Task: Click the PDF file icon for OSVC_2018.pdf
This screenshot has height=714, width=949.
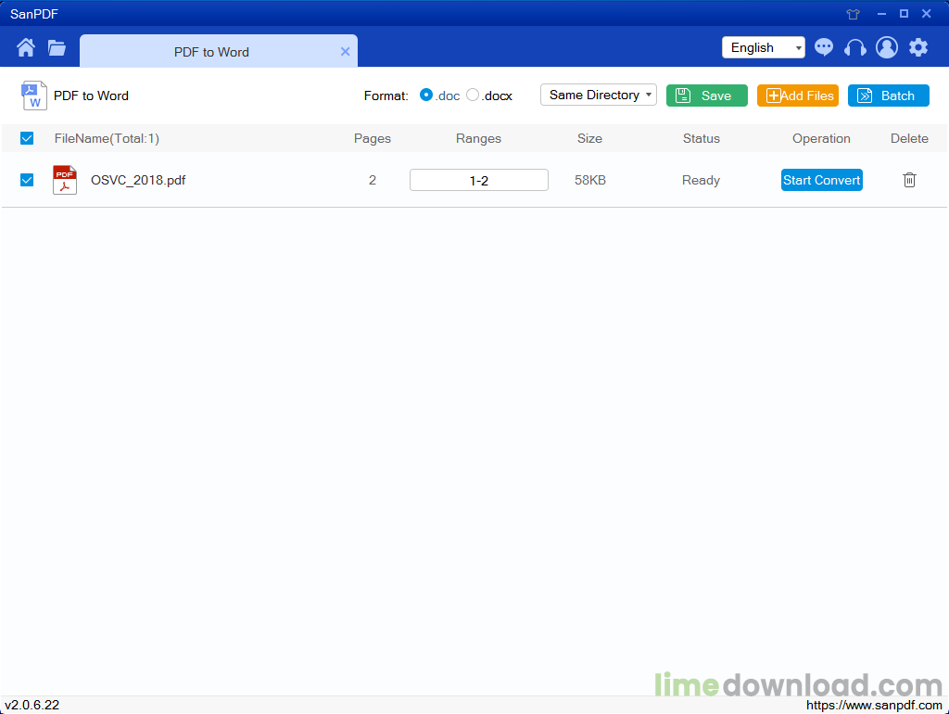Action: click(x=65, y=180)
